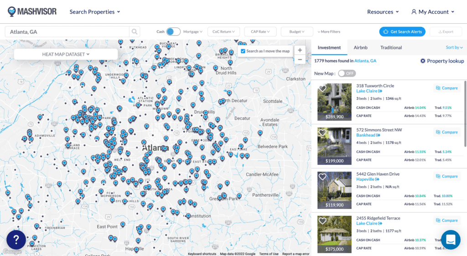Screen dimensions: 467x256
Task: Compare 5442 Glen Haven Drive property
Action: pyautogui.click(x=447, y=176)
